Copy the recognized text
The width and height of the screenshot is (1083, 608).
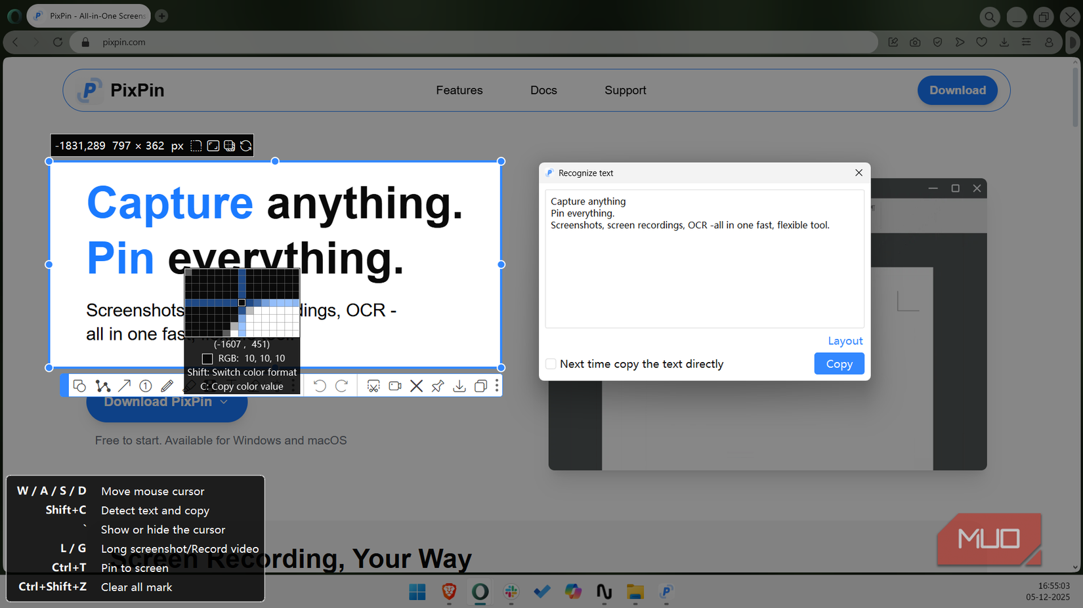tap(839, 364)
